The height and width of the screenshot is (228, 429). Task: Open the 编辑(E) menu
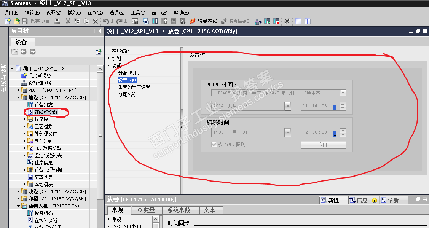point(32,13)
